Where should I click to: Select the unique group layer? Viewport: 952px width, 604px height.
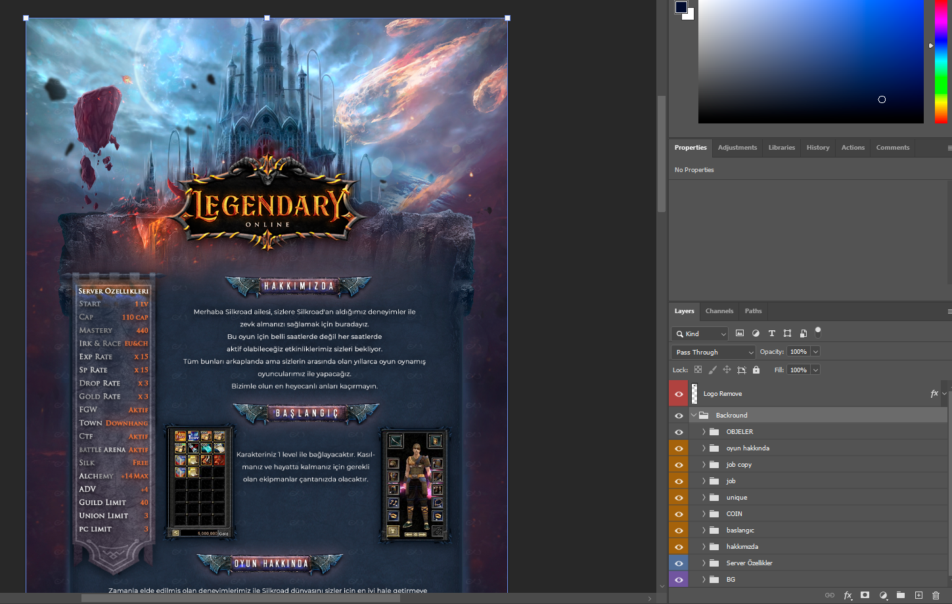coord(818,498)
